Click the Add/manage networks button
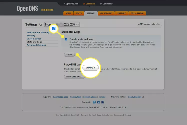This screenshot has height=125, width=187. 149,24
